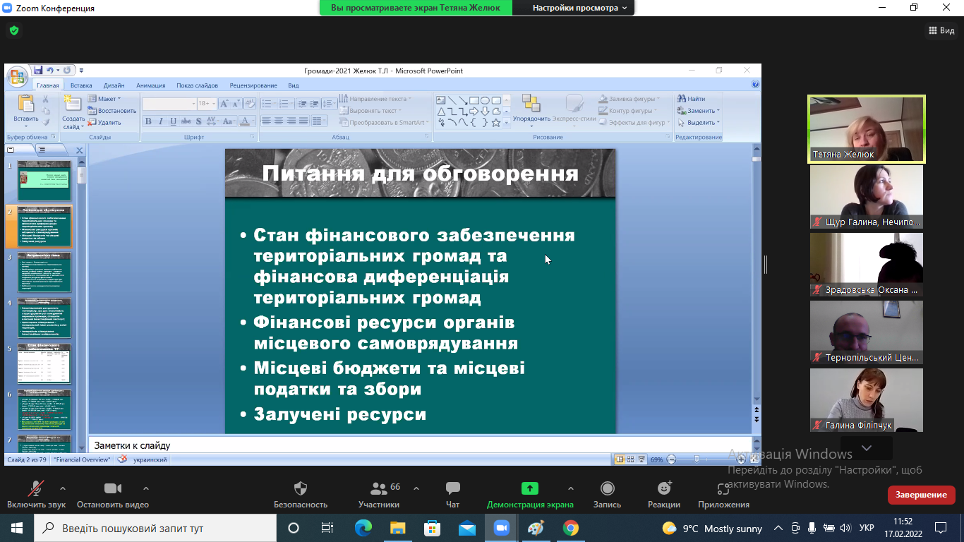
Task: Click Запись record in Zoom toolbar
Action: coord(607,495)
